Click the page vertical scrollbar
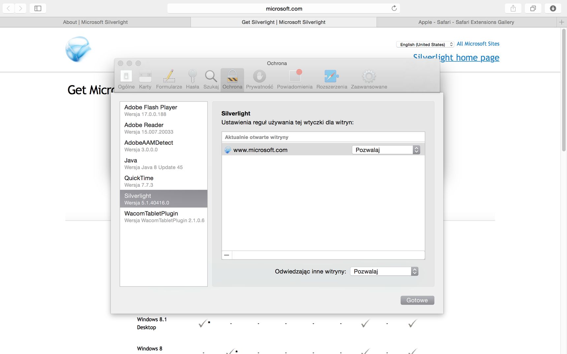This screenshot has width=567, height=354. pos(564,91)
